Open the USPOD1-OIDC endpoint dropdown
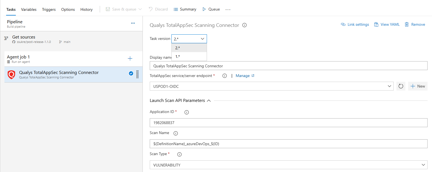Image resolution: width=432 pixels, height=172 pixels. click(271, 86)
